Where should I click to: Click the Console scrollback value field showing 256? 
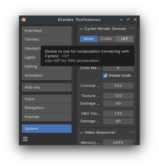[118, 86]
